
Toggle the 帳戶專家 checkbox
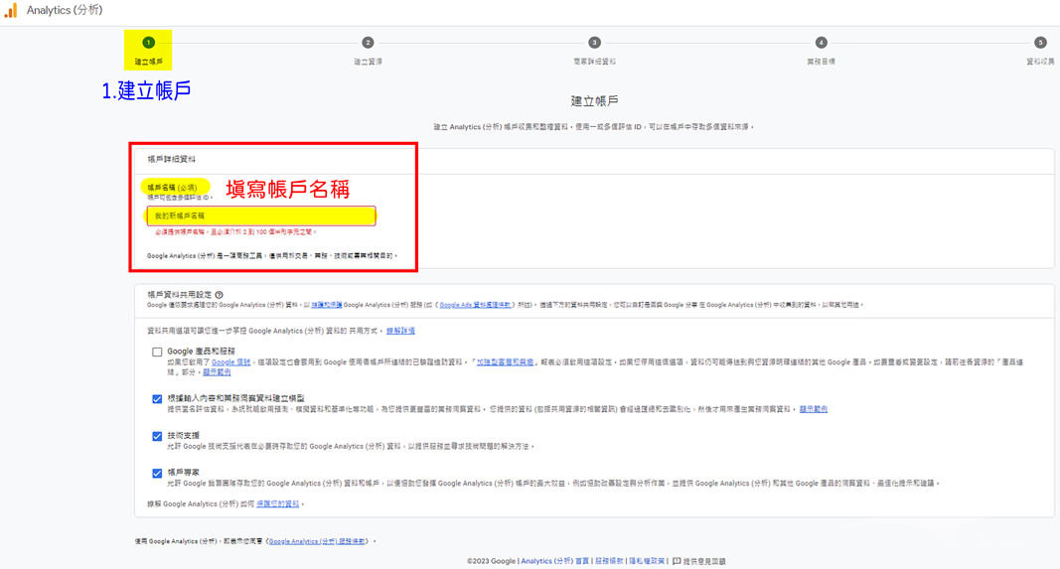click(x=157, y=473)
